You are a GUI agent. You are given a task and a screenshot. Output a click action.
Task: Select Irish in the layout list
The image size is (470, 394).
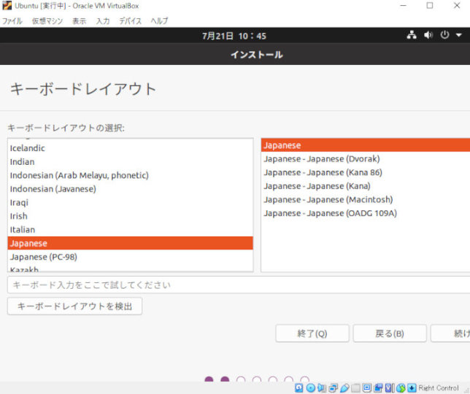pos(130,216)
